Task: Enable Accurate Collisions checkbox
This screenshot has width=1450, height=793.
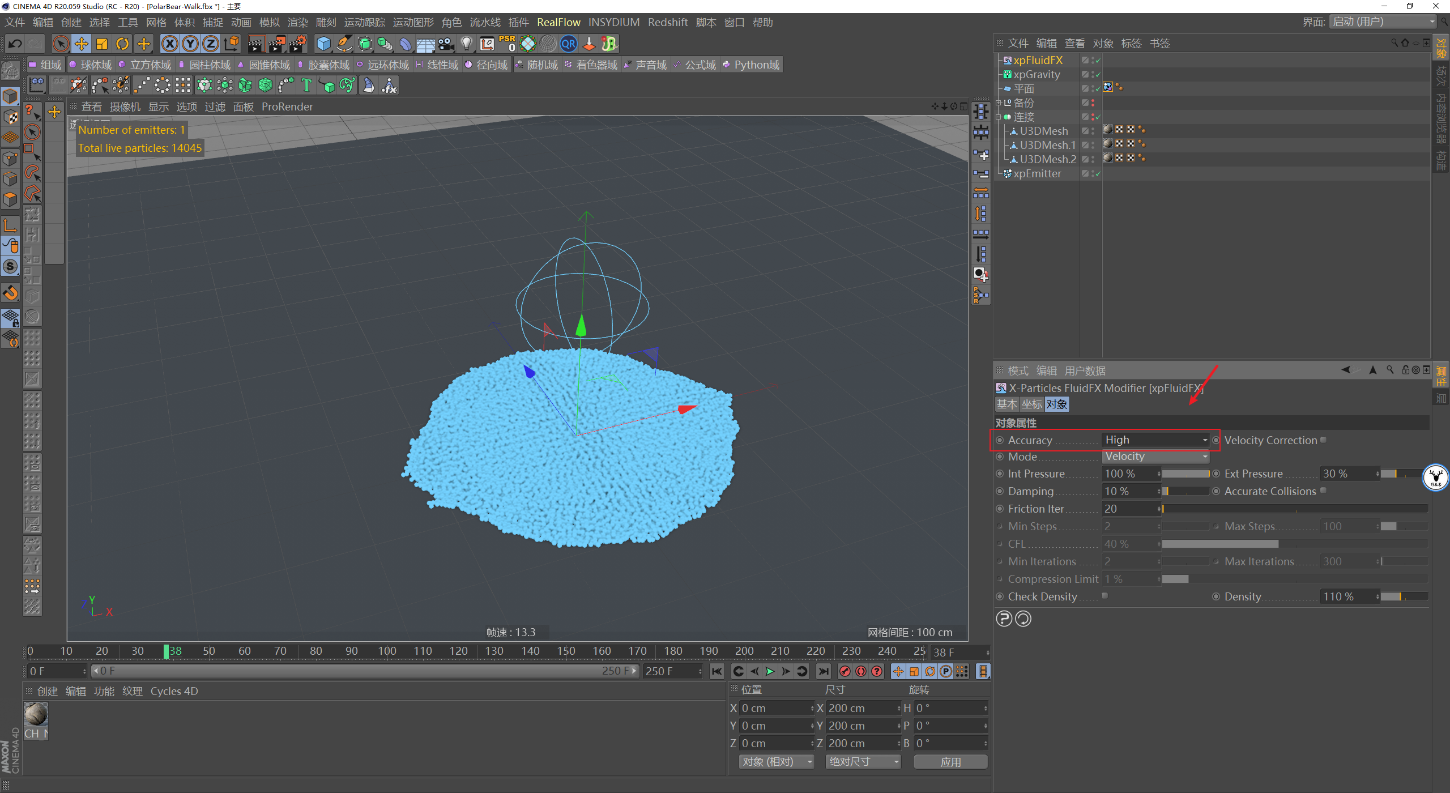Action: 1324,491
